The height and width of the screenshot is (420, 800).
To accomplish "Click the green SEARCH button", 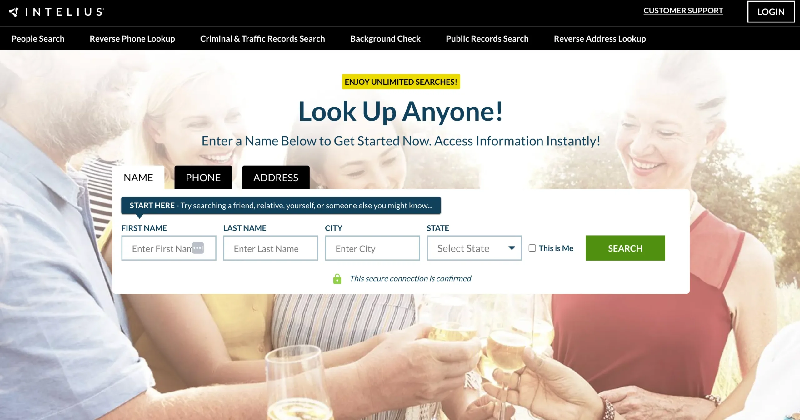I will pyautogui.click(x=625, y=248).
